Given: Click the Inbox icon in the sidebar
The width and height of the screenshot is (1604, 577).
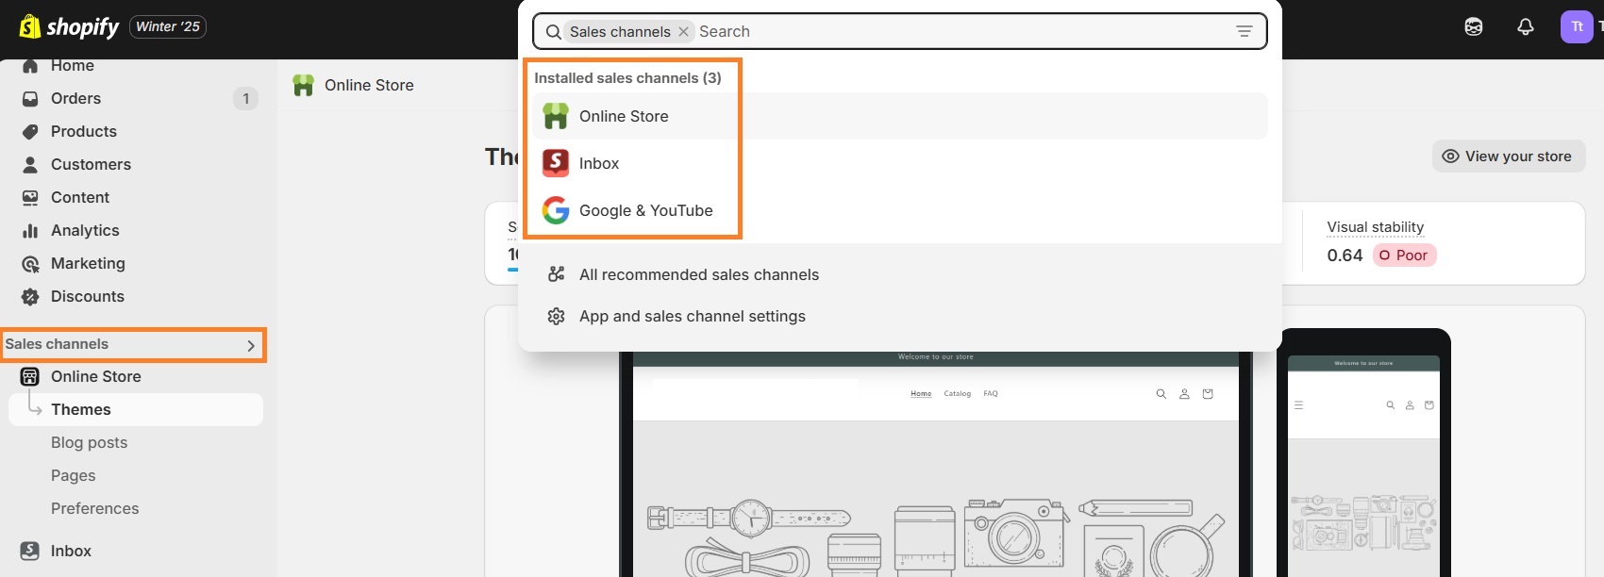Looking at the screenshot, I should click(x=30, y=551).
